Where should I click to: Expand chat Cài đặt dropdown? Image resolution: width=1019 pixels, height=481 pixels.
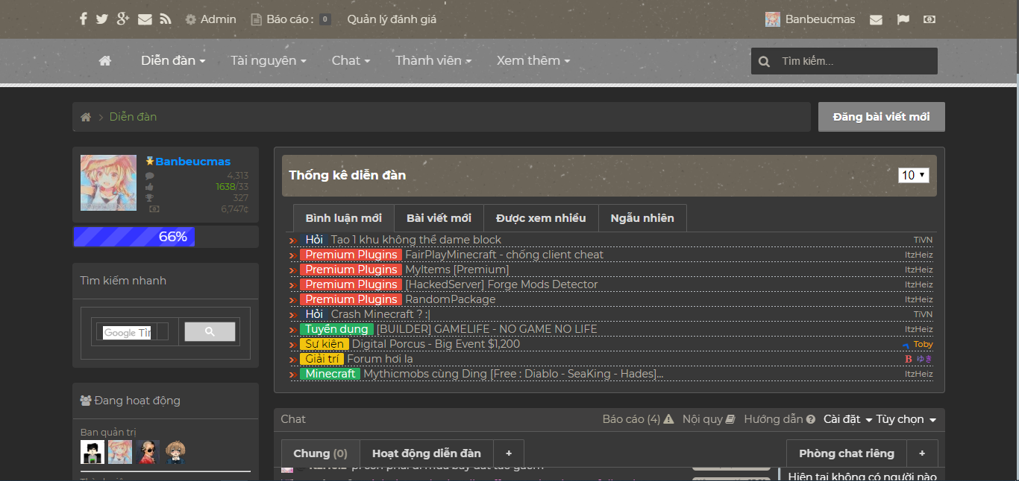coord(848,419)
